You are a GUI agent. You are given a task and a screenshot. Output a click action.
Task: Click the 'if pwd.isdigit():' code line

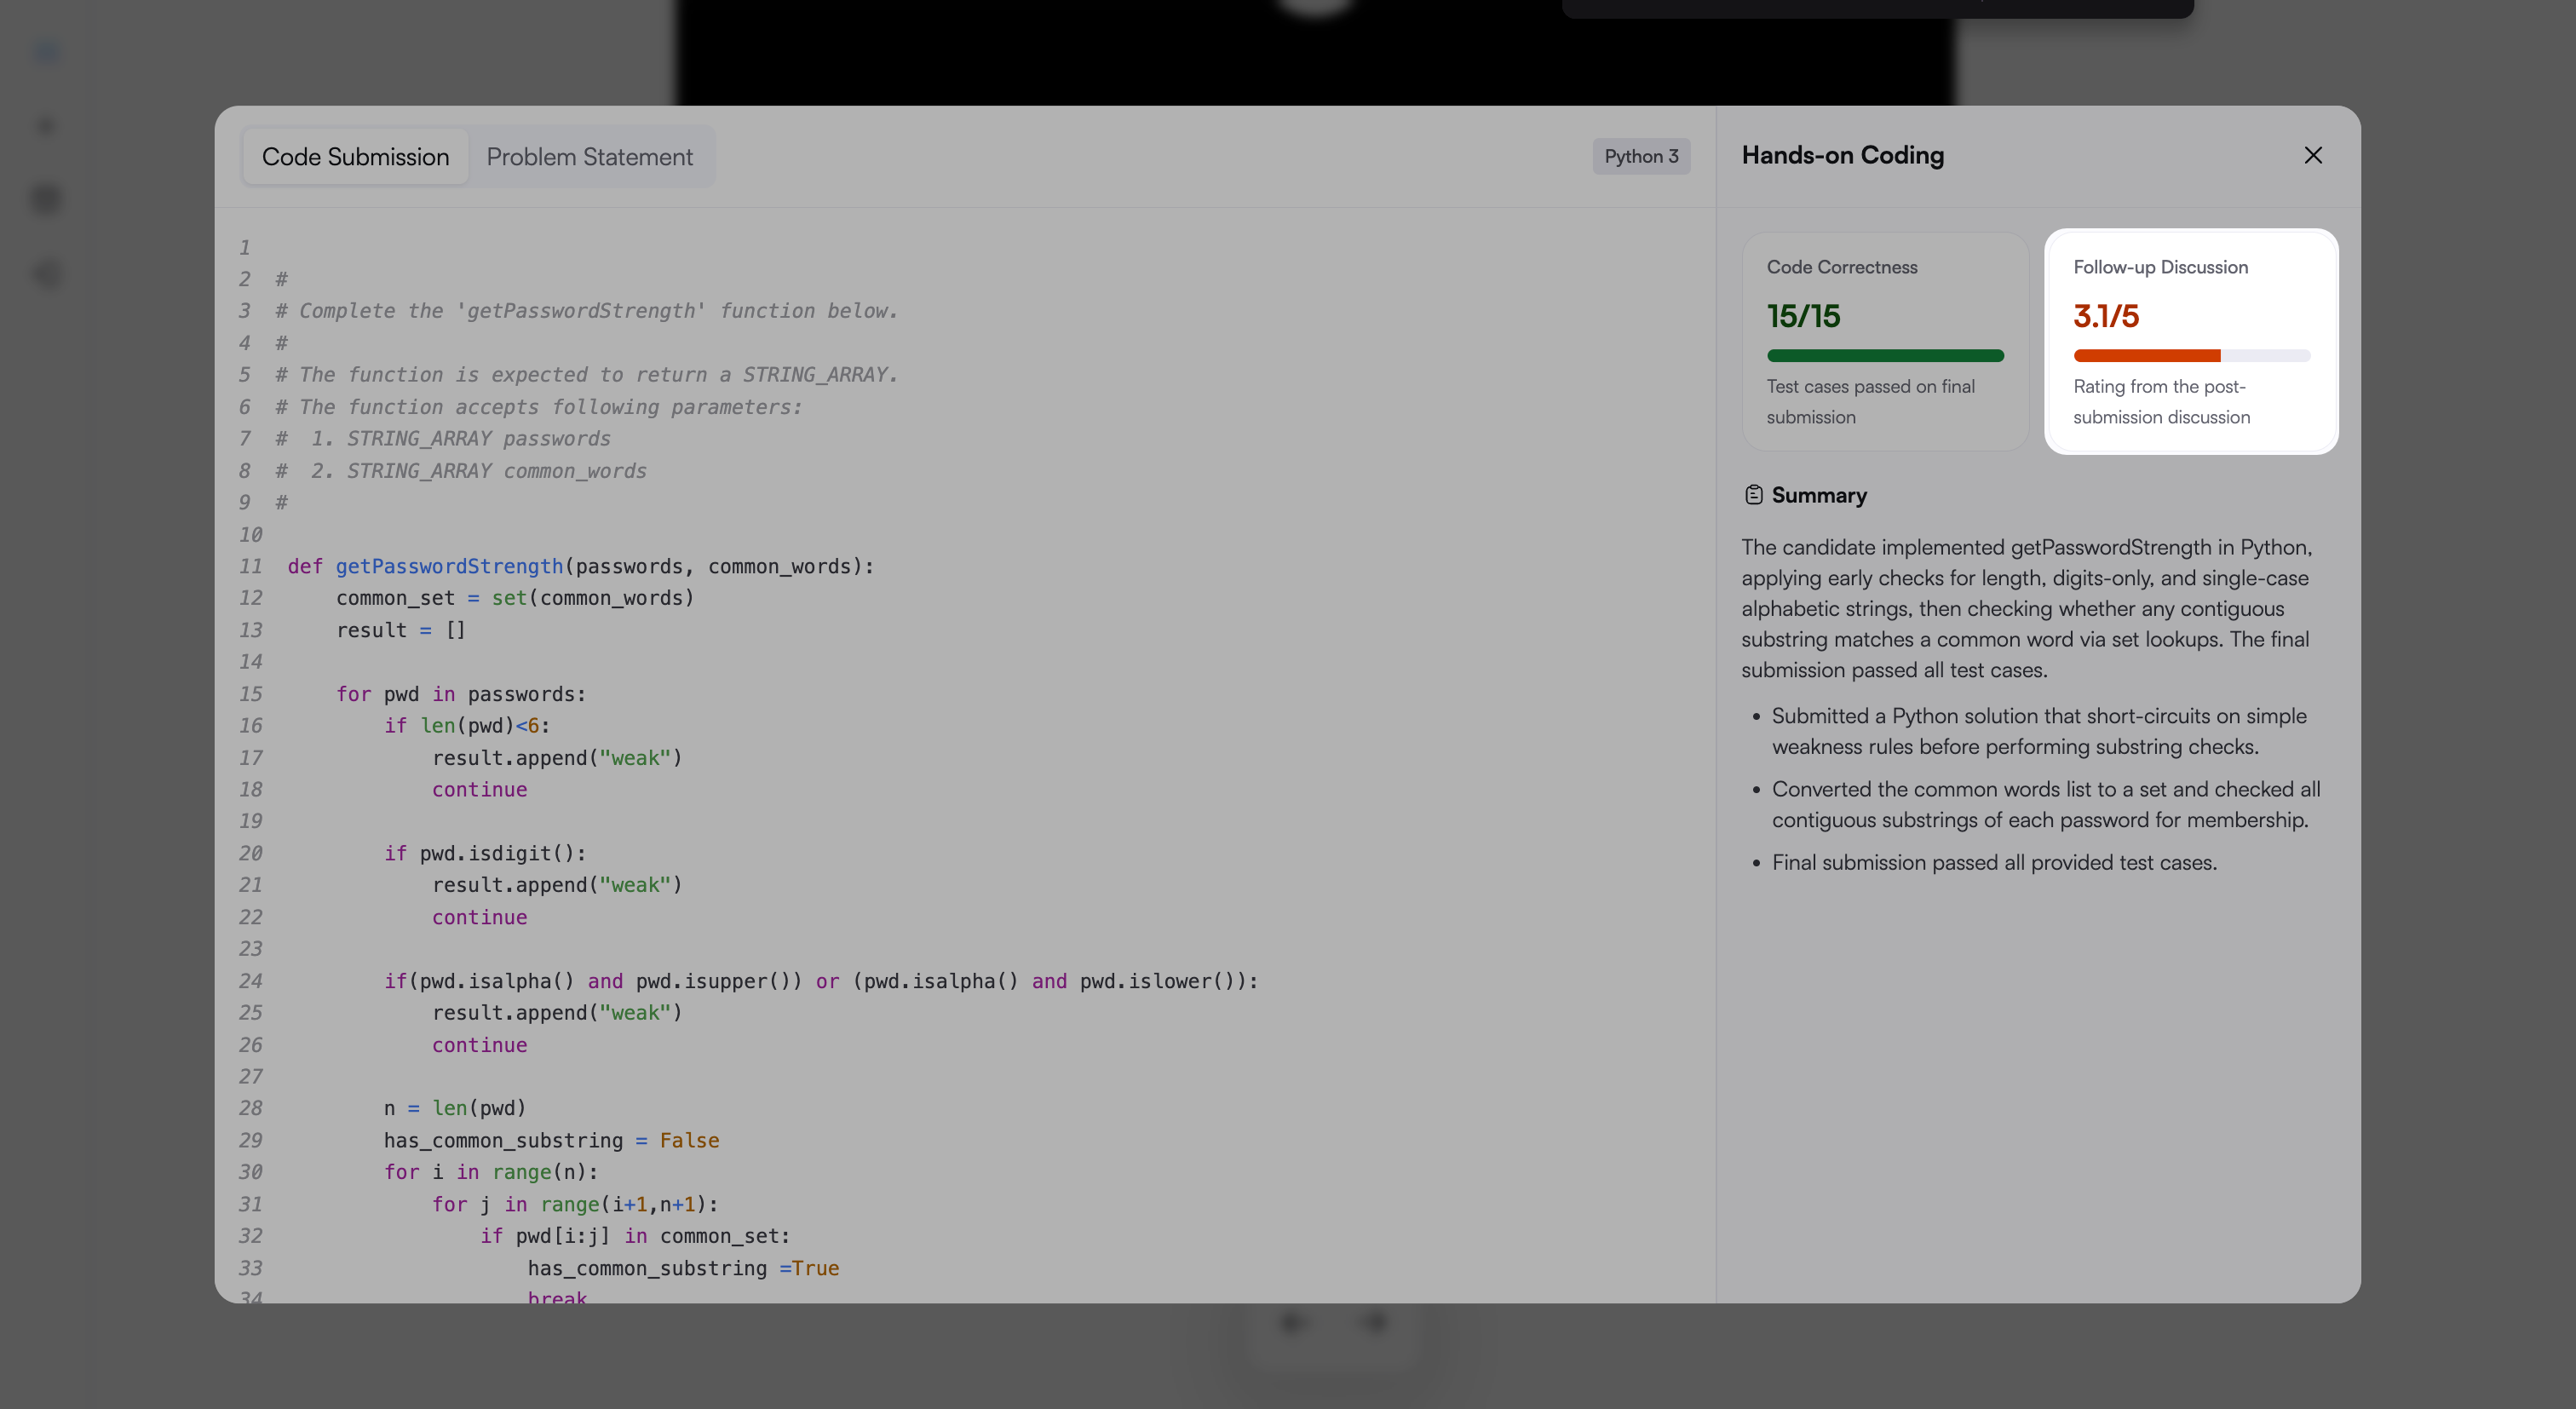pos(484,853)
